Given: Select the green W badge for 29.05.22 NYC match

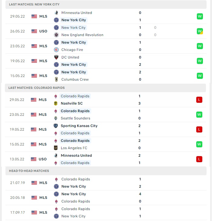Looking at the screenshot, I should pyautogui.click(x=200, y=16).
